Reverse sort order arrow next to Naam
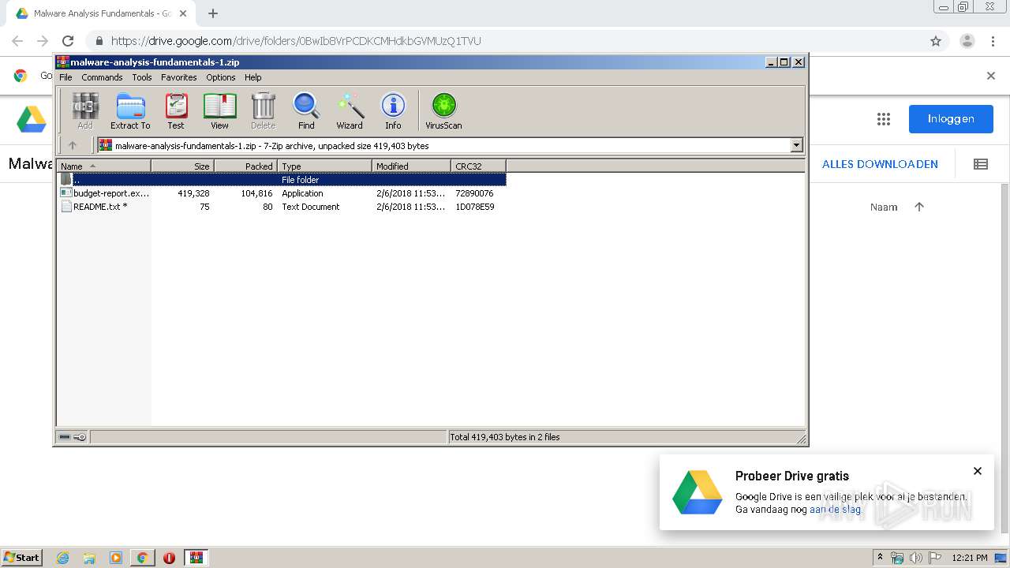The image size is (1010, 568). (919, 207)
